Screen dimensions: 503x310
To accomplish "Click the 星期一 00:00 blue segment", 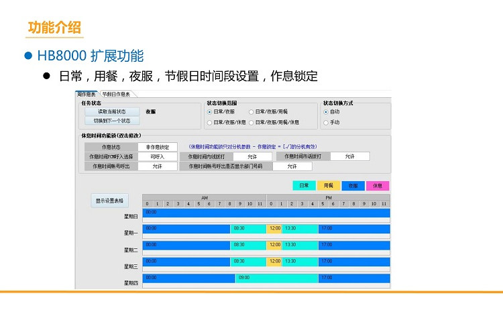I will (186, 229).
